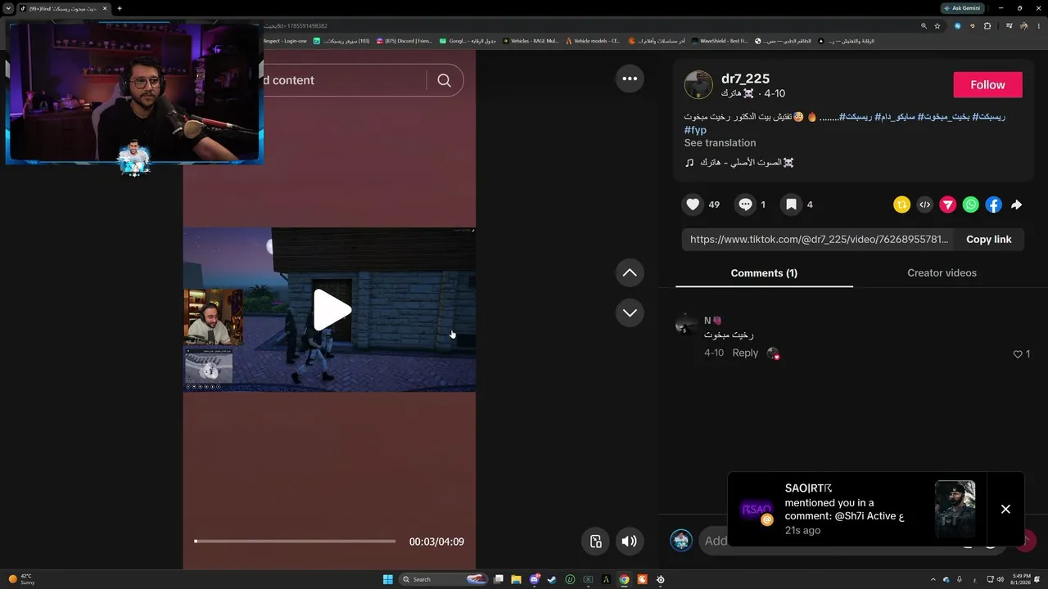
Task: Expand the Chrome tab search dropdown
Action: pos(8,8)
